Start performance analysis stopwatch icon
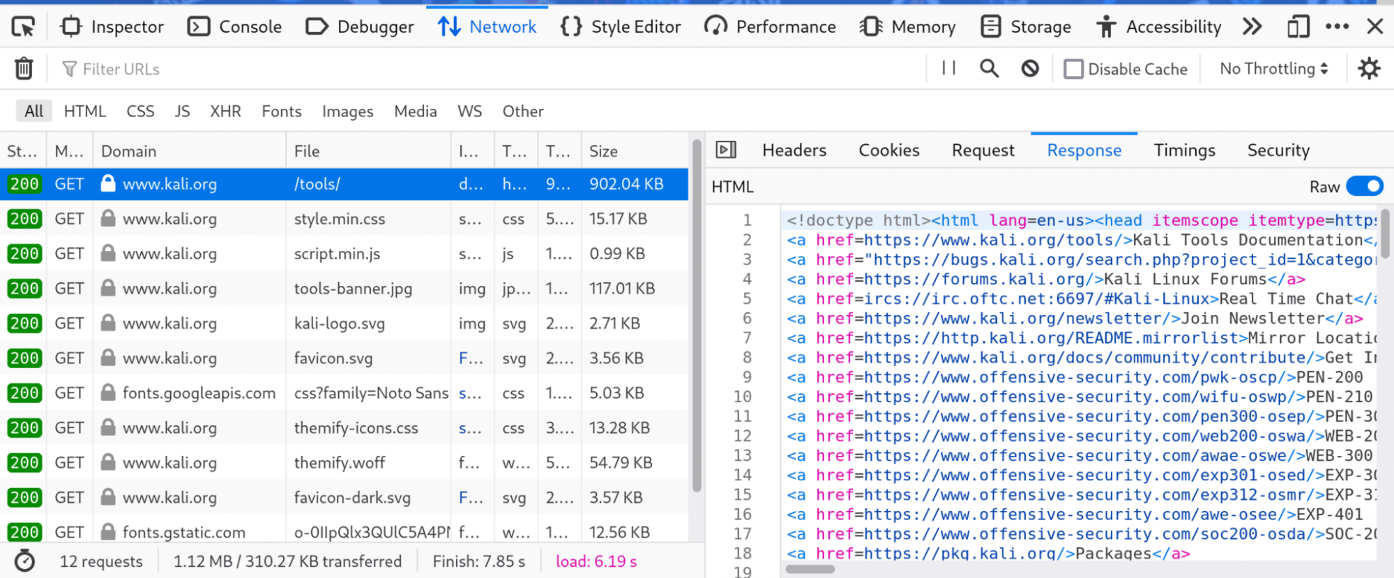Image resolution: width=1394 pixels, height=578 pixels. [24, 561]
